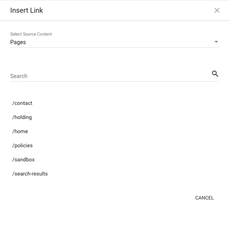229x232 pixels.
Task: Click the Pages selected value
Action: pyautogui.click(x=18, y=42)
